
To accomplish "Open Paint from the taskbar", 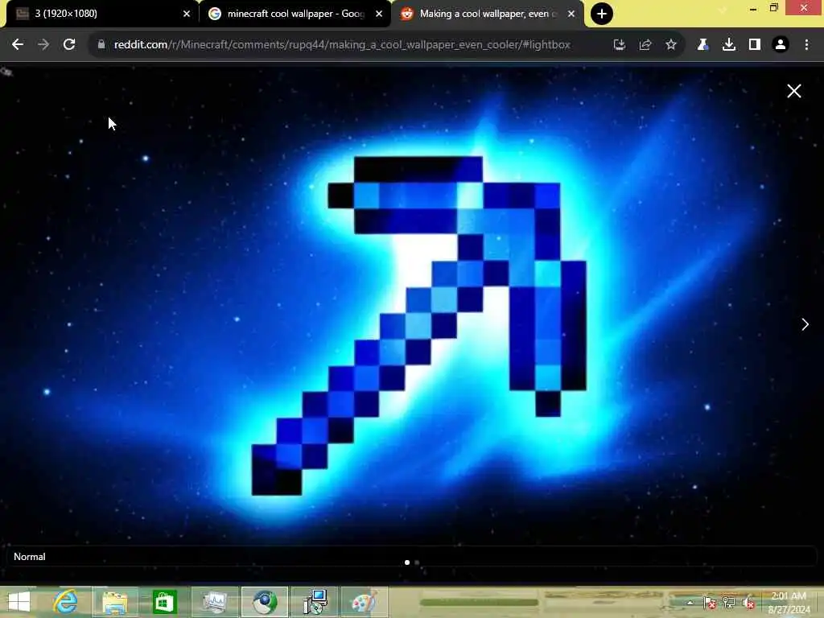I will coord(365,602).
